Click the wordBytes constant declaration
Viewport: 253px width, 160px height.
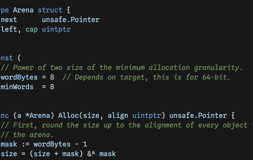click(x=19, y=77)
